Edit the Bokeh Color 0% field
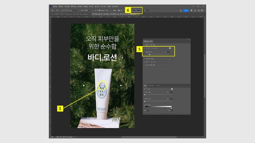255x143 pixels. point(170,99)
